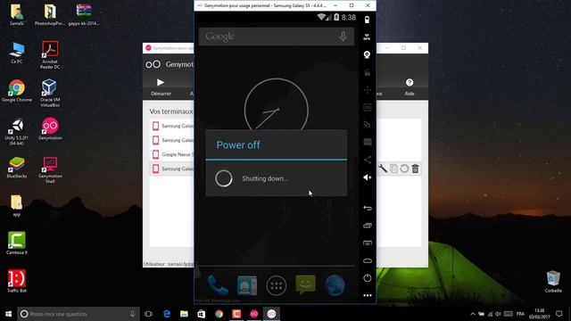The height and width of the screenshot is (321, 571).
Task: Click the Shutting down text
Action: click(265, 178)
